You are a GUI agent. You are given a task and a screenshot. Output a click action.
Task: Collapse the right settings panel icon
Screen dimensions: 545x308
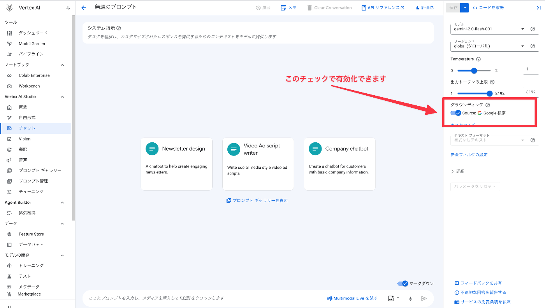click(538, 7)
